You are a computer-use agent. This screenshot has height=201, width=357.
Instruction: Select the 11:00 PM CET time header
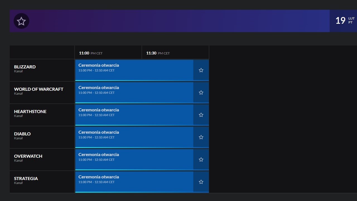coord(91,53)
